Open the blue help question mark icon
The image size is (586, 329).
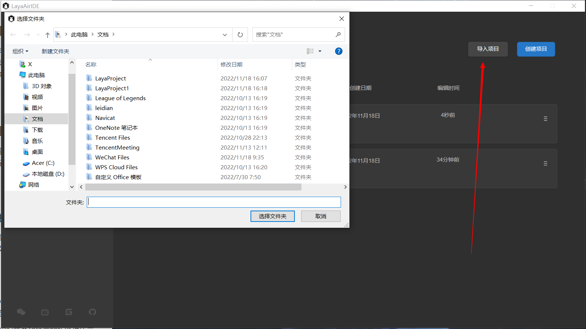(339, 51)
